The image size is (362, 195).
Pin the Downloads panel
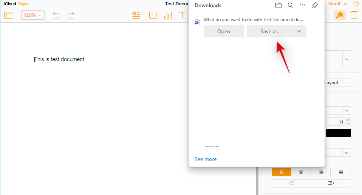(x=315, y=5)
